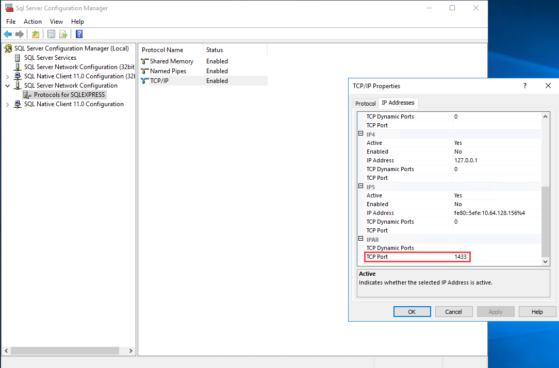Open the Help menu

77,22
